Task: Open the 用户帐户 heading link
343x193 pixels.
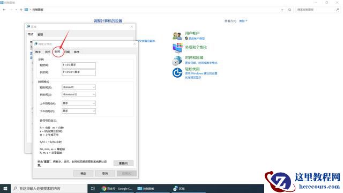Action: point(192,33)
